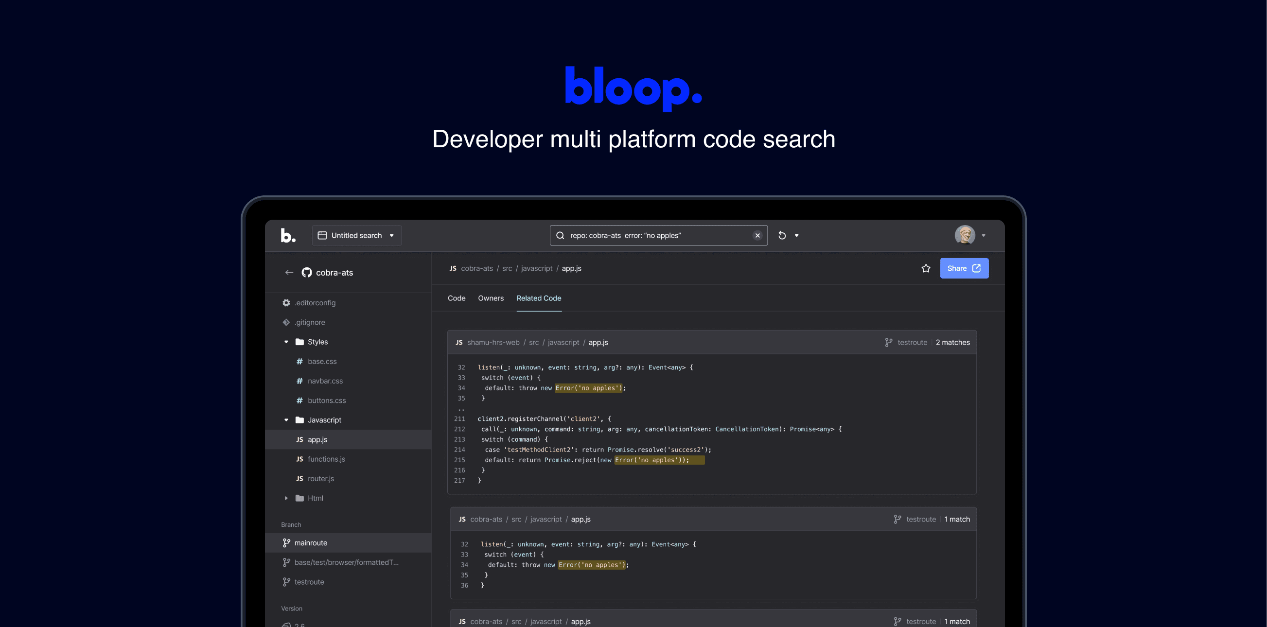1267x627 pixels.
Task: Click the '2 matches' label
Action: [x=952, y=342]
